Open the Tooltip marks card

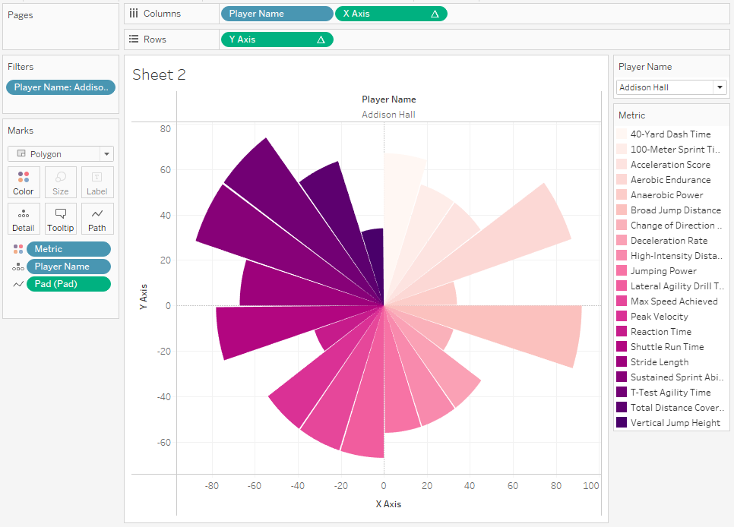pos(60,219)
